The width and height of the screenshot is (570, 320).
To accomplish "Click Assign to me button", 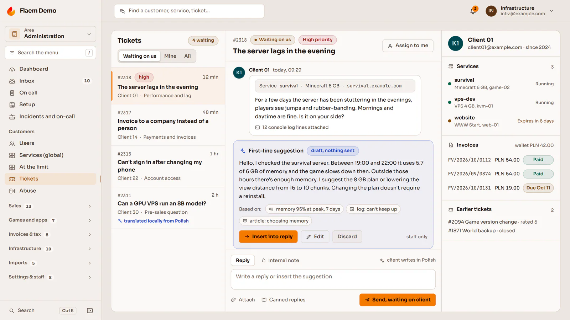I will point(408,46).
